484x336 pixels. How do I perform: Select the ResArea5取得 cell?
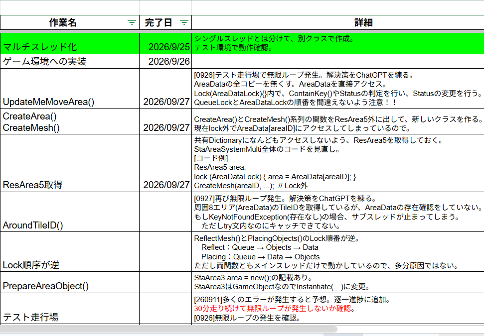click(70, 163)
